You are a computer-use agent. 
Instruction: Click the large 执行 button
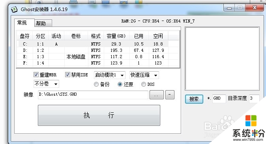pyautogui.click(x=99, y=115)
